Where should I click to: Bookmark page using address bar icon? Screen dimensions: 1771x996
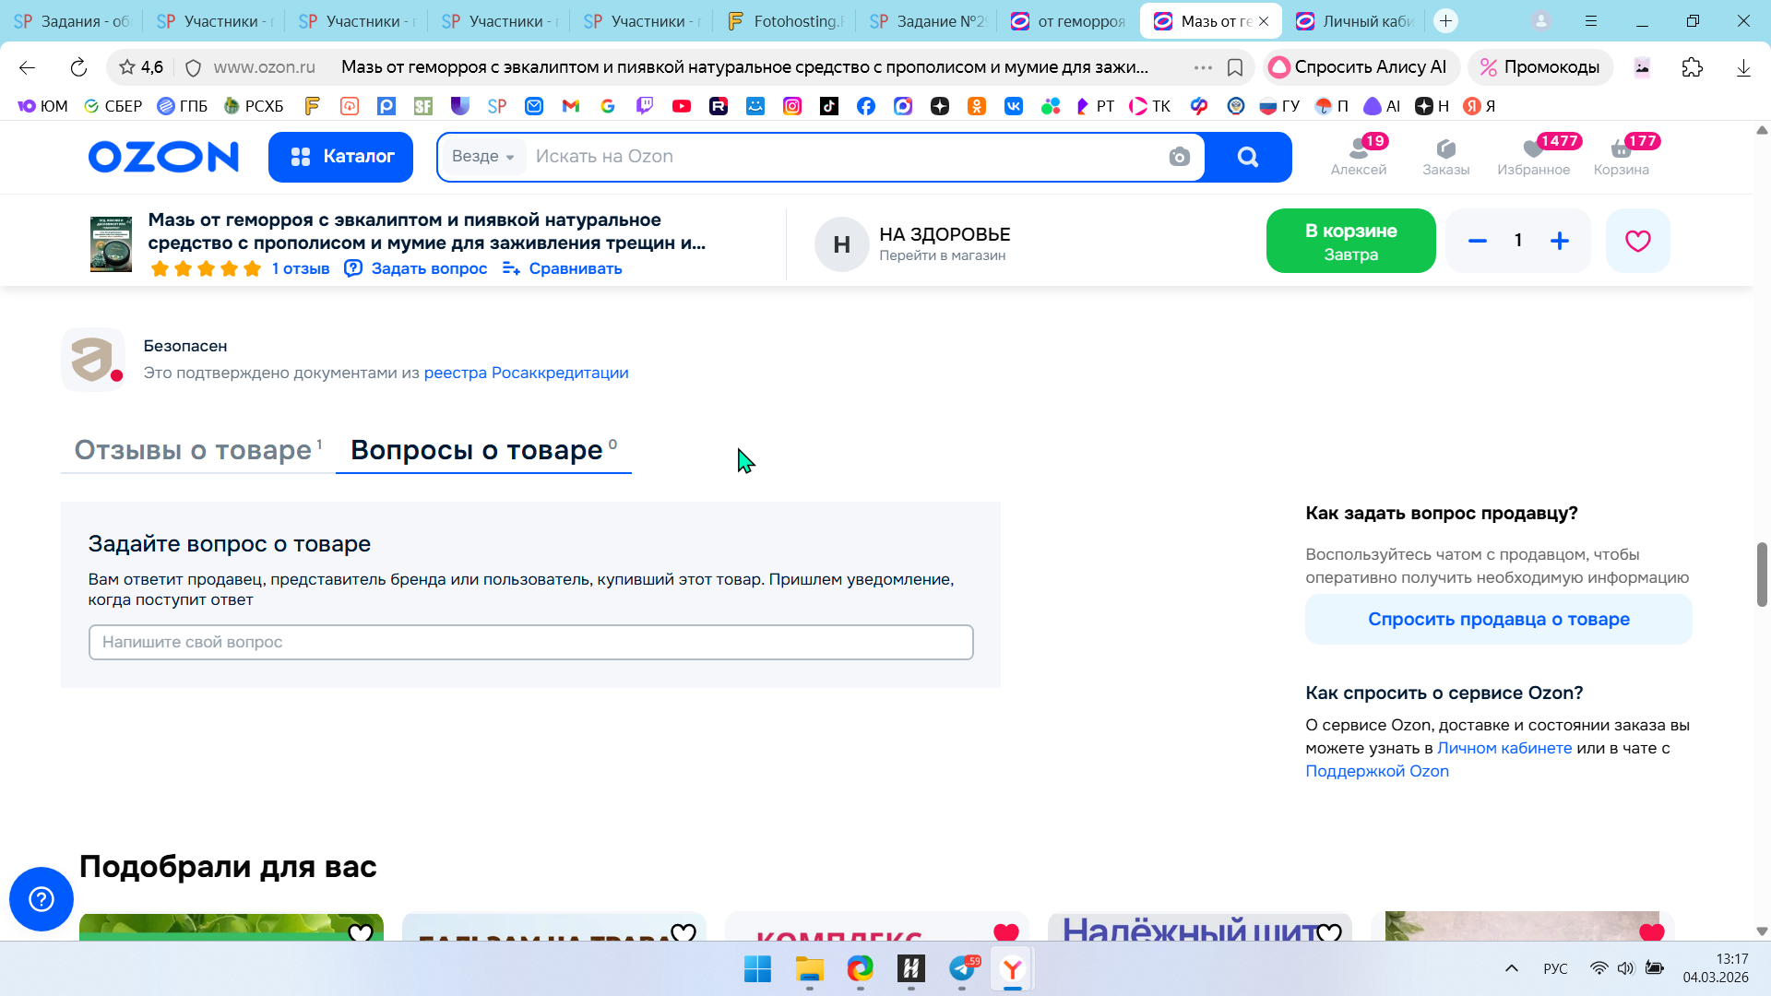[x=1235, y=67]
